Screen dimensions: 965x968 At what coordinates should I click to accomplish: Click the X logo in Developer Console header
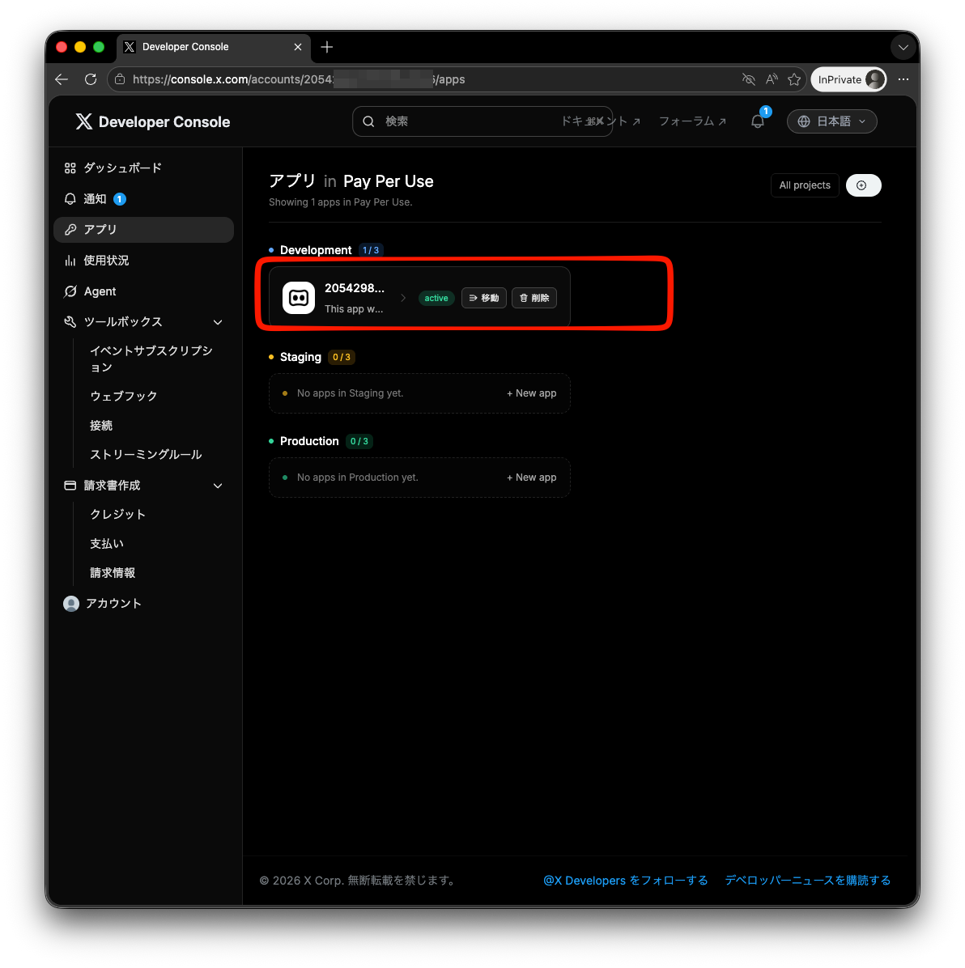84,121
